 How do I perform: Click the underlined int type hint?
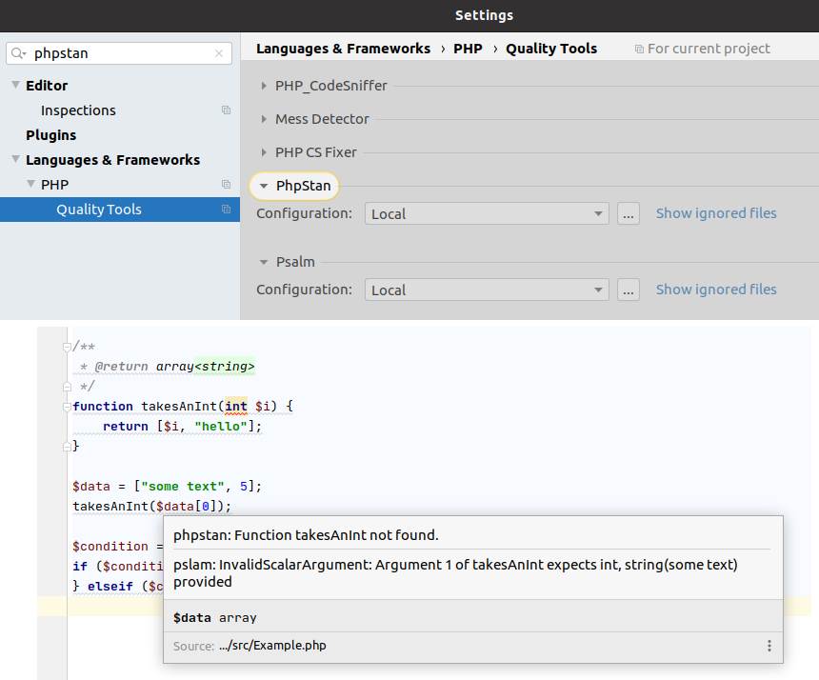pyautogui.click(x=236, y=407)
